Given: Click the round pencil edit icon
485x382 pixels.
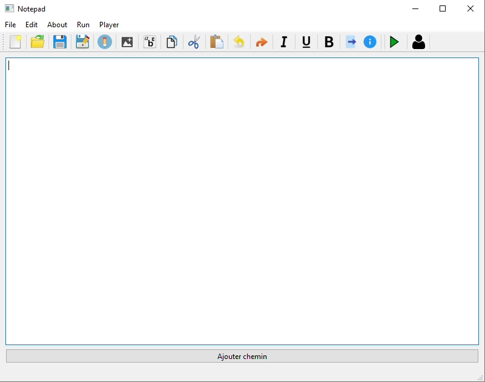Looking at the screenshot, I should click(x=105, y=42).
